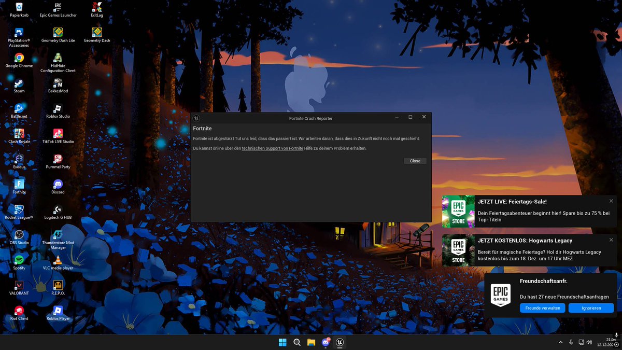Select VLC media player icon
This screenshot has width=622, height=350.
[x=58, y=263]
